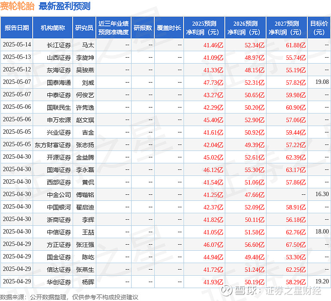Click the 2025 forecast value 41.46亿
Image resolution: width=331 pixels, height=301 pixels.
click(213, 45)
